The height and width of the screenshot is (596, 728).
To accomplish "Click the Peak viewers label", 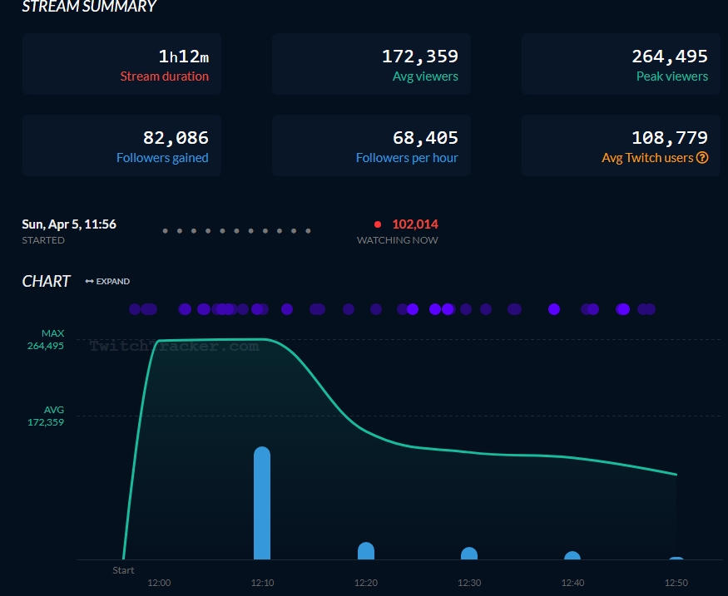I will pyautogui.click(x=671, y=76).
